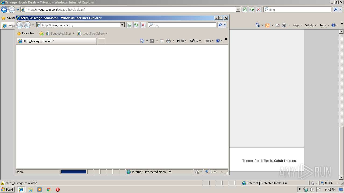Open Page menu in background window
This screenshot has height=193, width=344.
(x=297, y=25)
